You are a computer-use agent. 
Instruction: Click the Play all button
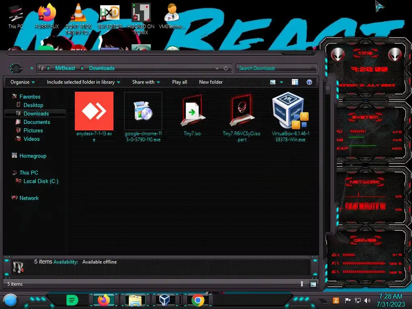click(180, 82)
